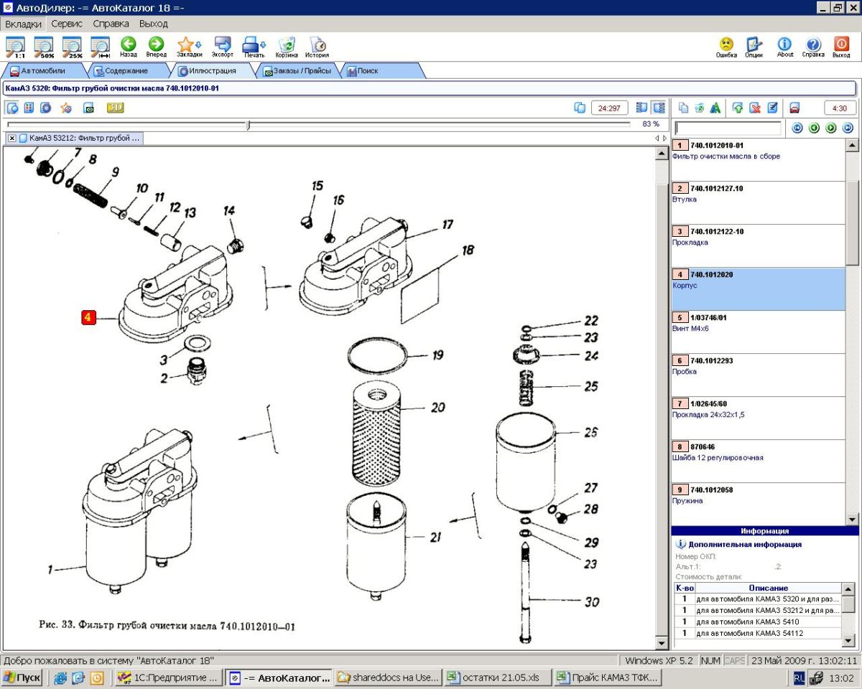Go back with the Назад button
Image resolution: width=862 pixels, height=689 pixels.
coord(129,47)
